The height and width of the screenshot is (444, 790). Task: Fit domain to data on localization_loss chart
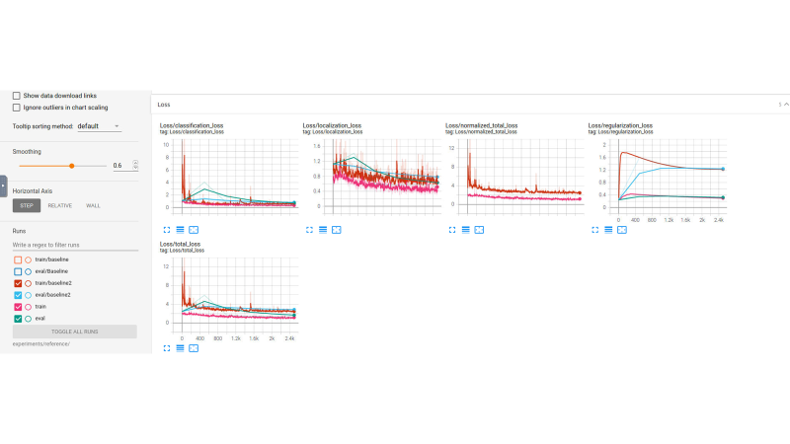337,230
